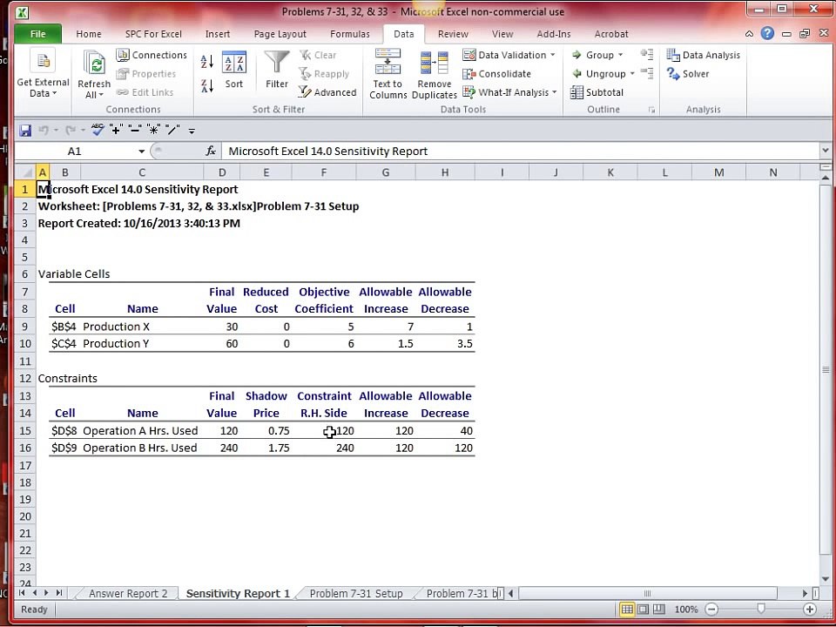
Task: Expand What-If Analysis dropdown
Action: pyautogui.click(x=555, y=92)
